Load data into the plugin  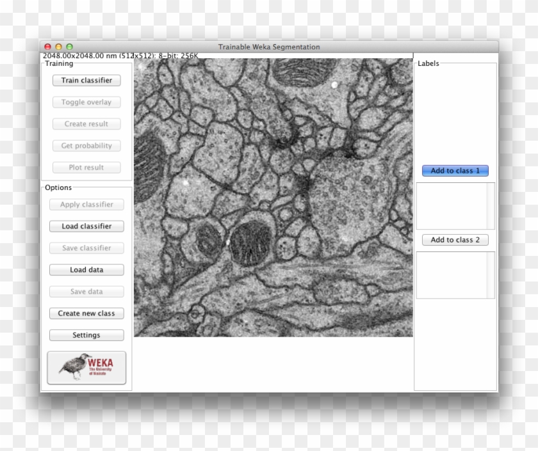pyautogui.click(x=86, y=269)
